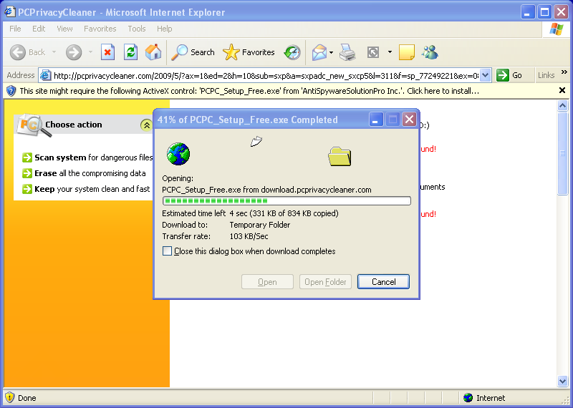This screenshot has height=408, width=573.
Task: Click the yellow note Discuss icon
Action: click(x=406, y=52)
